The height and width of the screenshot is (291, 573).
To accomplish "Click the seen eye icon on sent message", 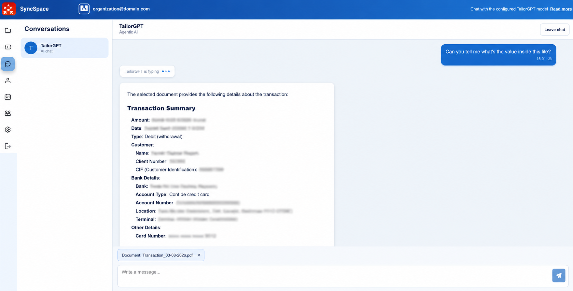I will tap(550, 59).
